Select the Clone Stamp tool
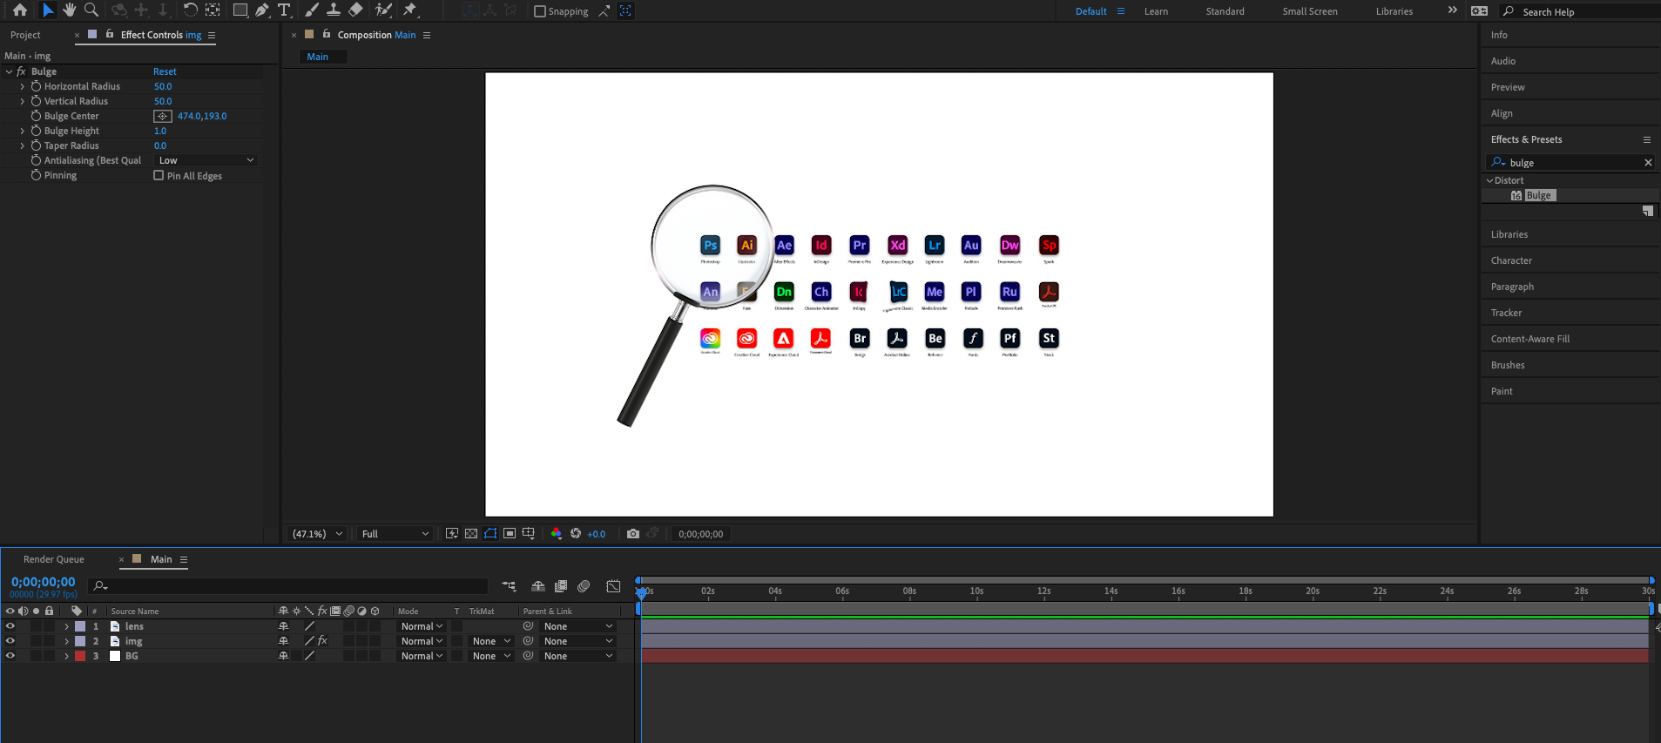 pos(334,10)
